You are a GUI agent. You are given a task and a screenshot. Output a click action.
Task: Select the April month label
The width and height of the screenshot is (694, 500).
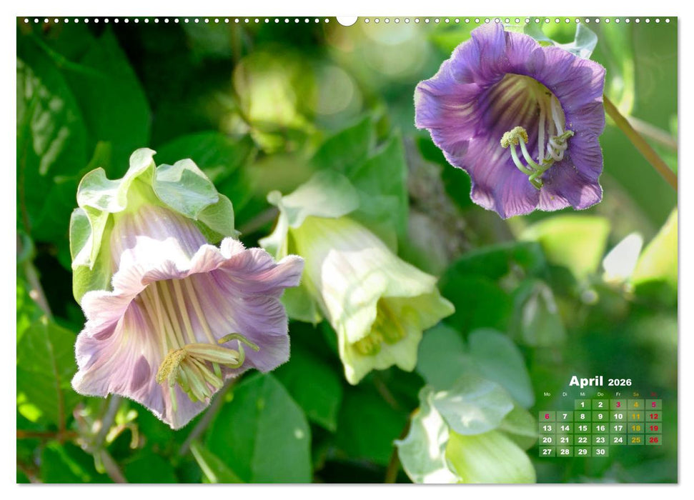pos(588,381)
